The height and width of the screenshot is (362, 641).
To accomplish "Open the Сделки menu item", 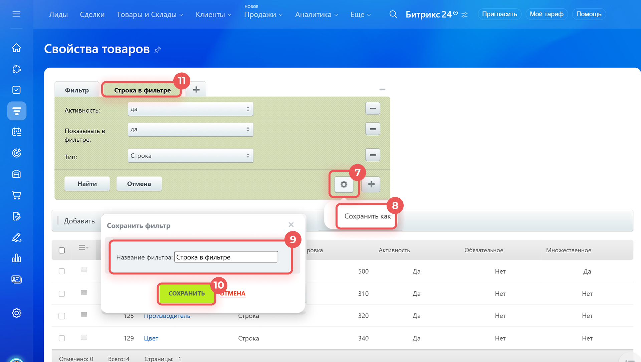I will (92, 14).
